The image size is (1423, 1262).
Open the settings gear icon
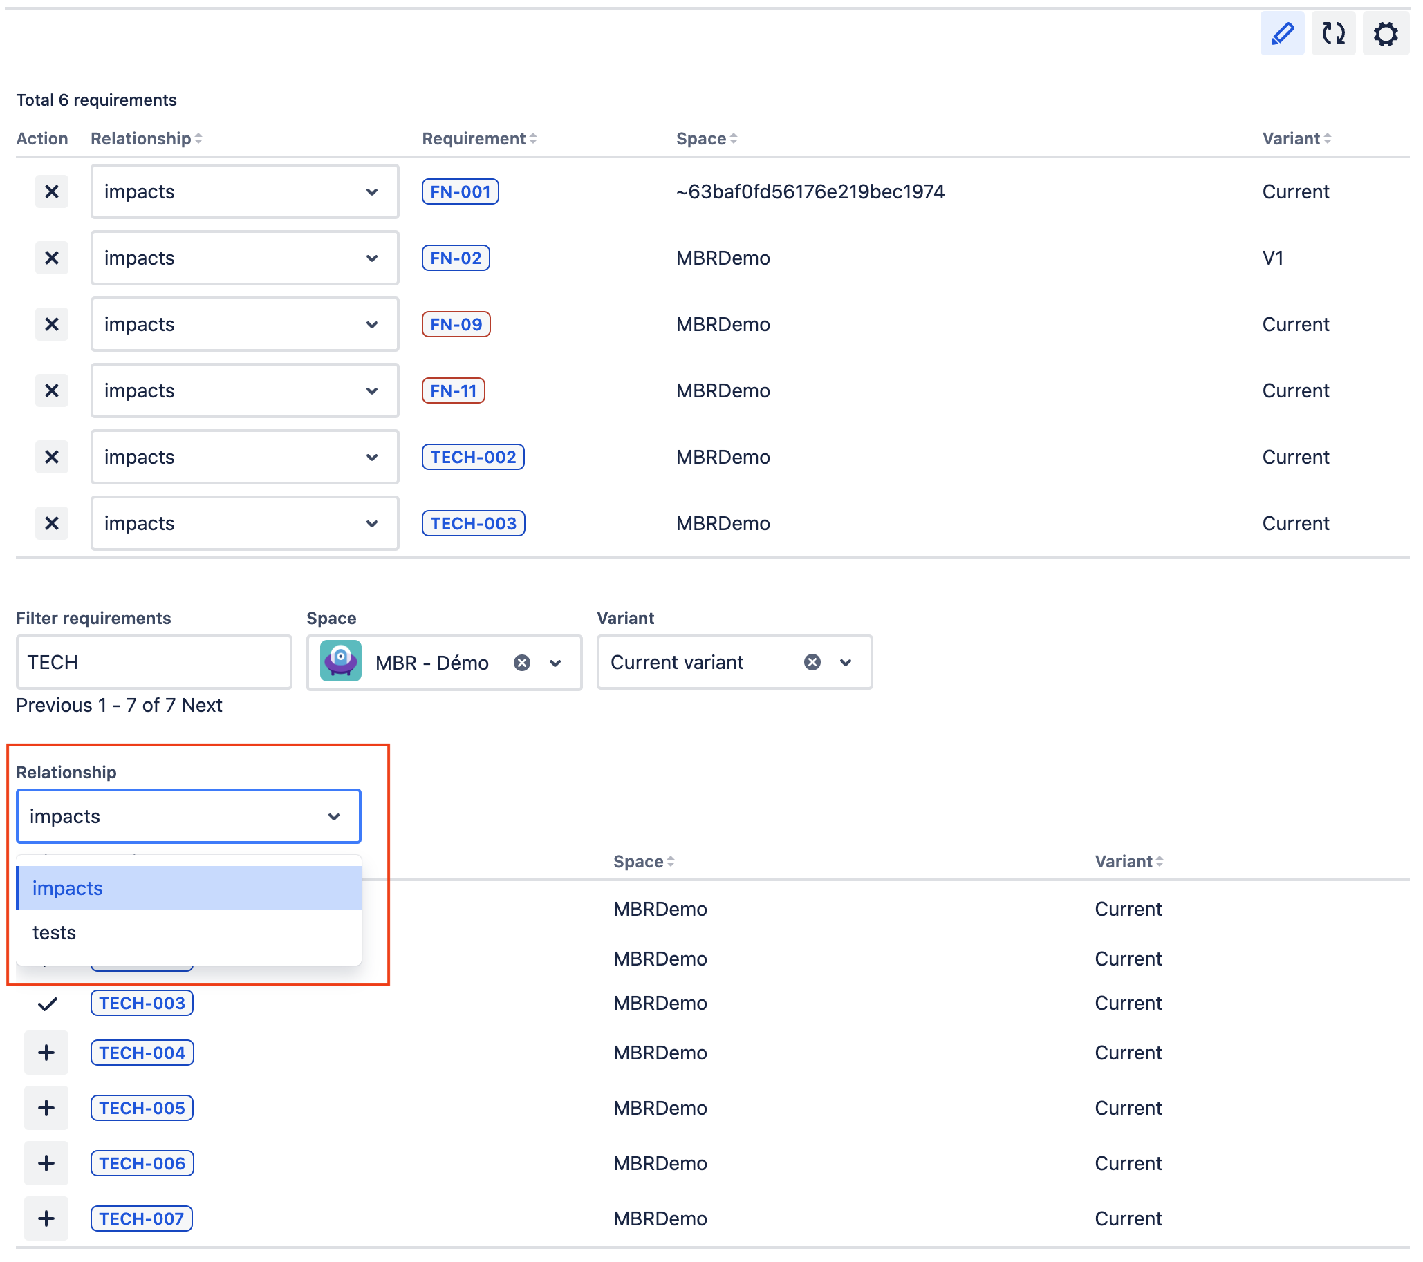[x=1385, y=33]
